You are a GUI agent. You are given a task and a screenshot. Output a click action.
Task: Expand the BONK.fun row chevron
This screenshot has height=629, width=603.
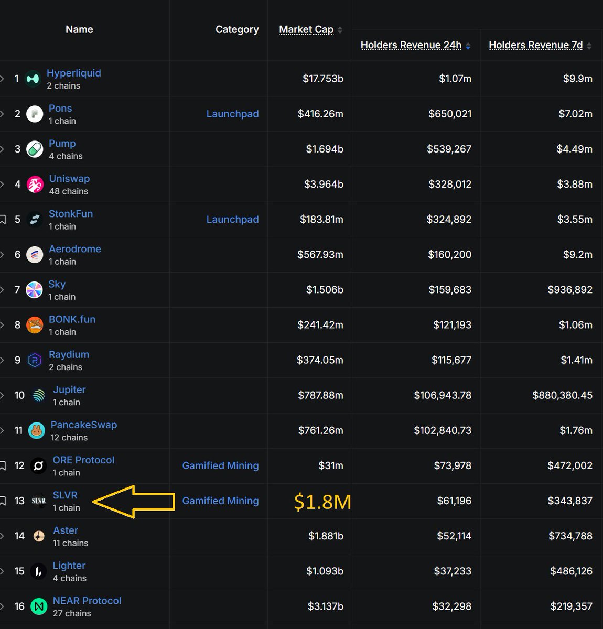click(x=2, y=324)
